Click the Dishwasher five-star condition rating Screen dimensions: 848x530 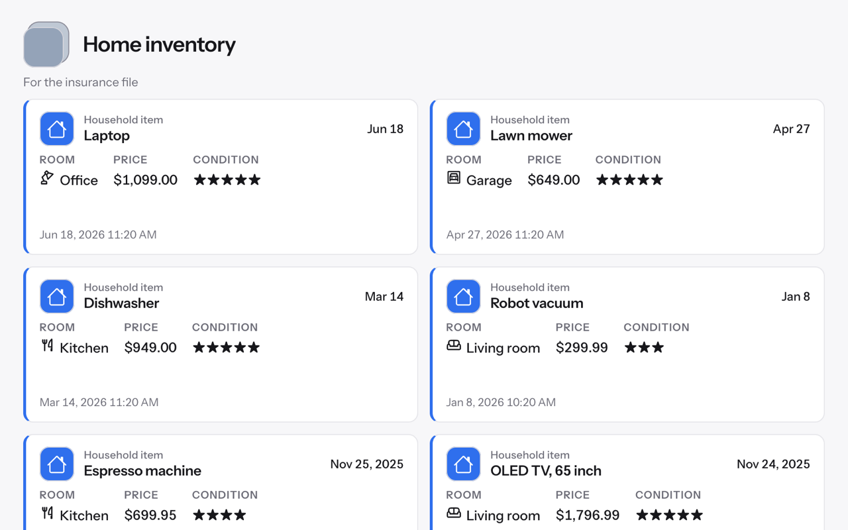tap(227, 347)
